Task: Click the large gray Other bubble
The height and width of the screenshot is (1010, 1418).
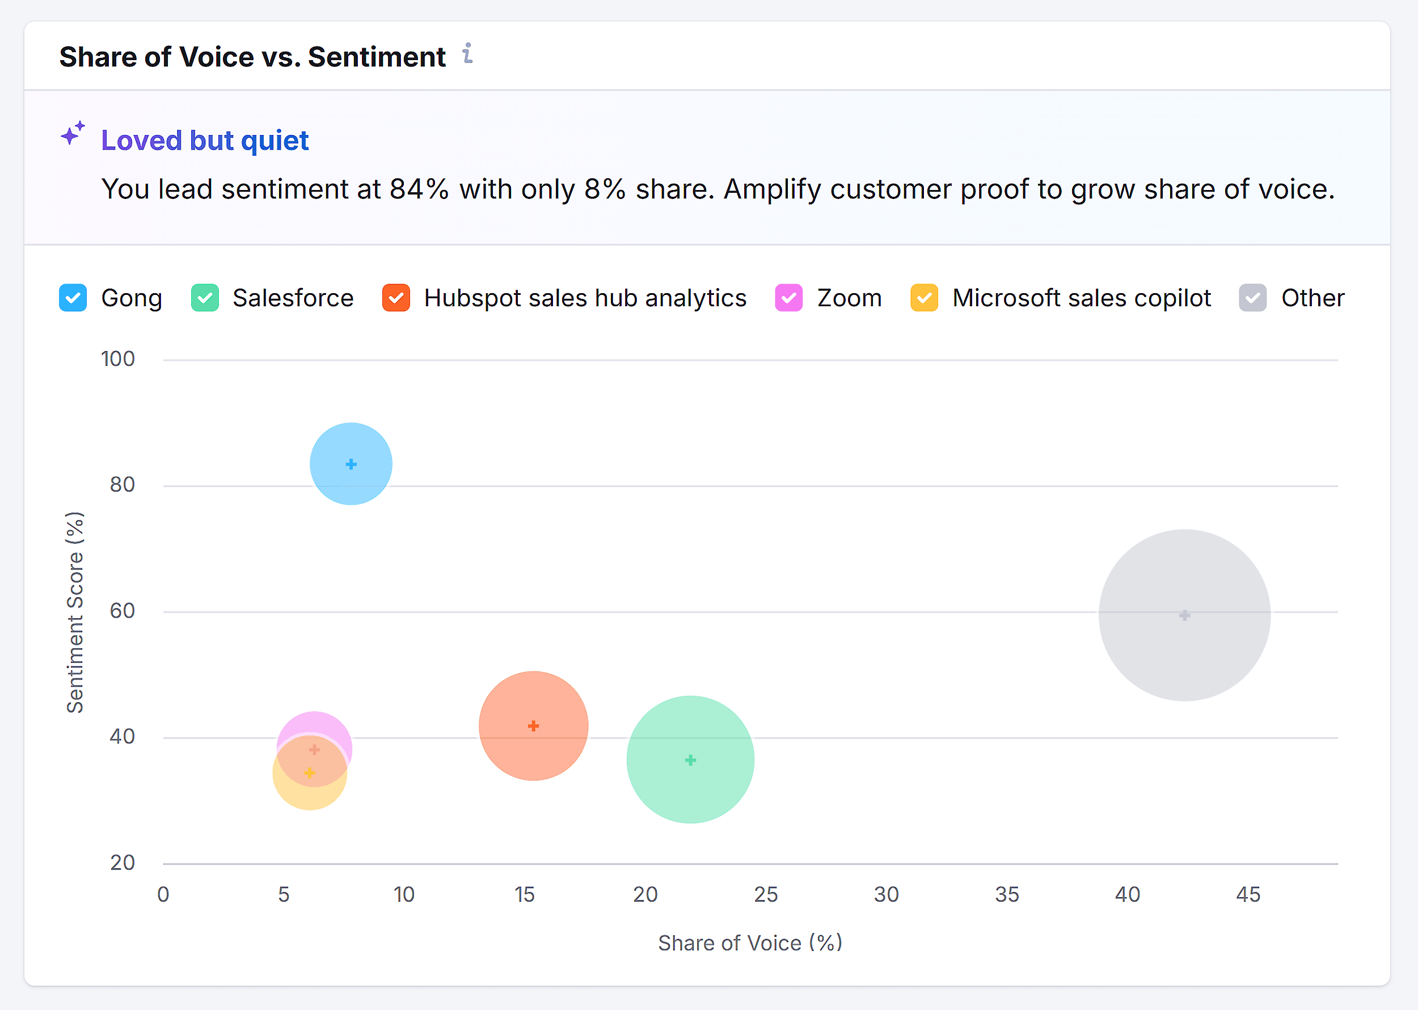Action: coord(1184,615)
